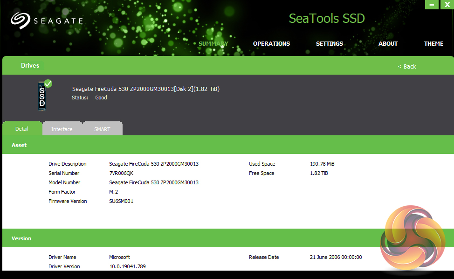Click the status value 'Good'
The height and width of the screenshot is (279, 454).
(x=101, y=98)
